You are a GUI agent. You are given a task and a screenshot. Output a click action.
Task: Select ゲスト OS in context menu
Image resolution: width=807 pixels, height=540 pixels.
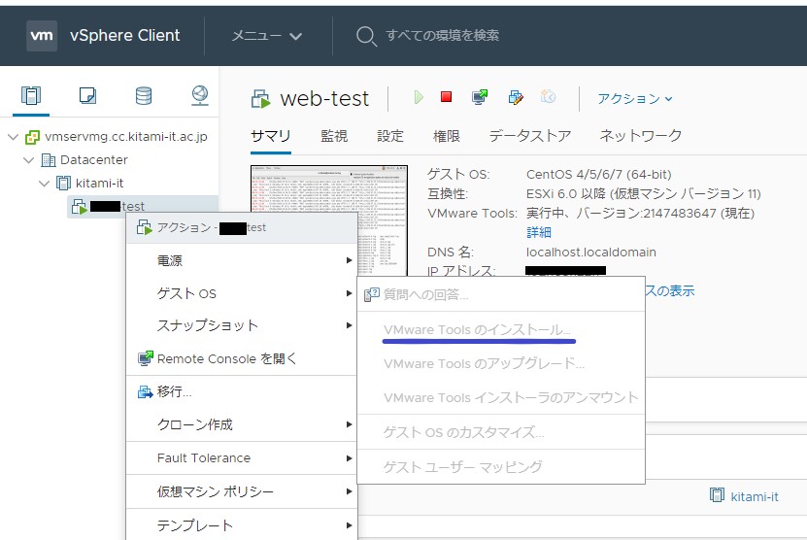[x=242, y=293]
